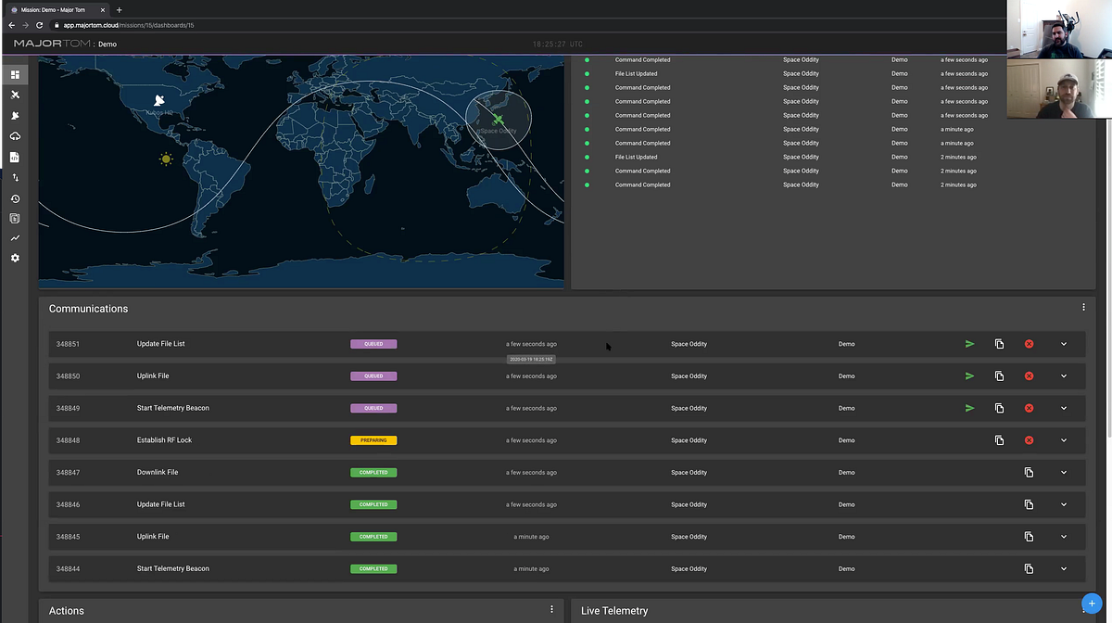Open the dashboard grid icon in sidebar

coord(15,74)
